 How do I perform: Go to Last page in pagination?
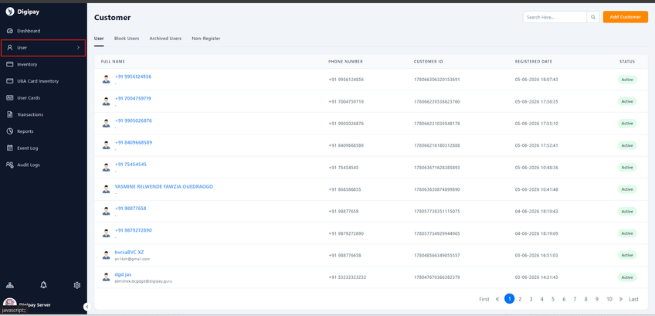coord(633,299)
